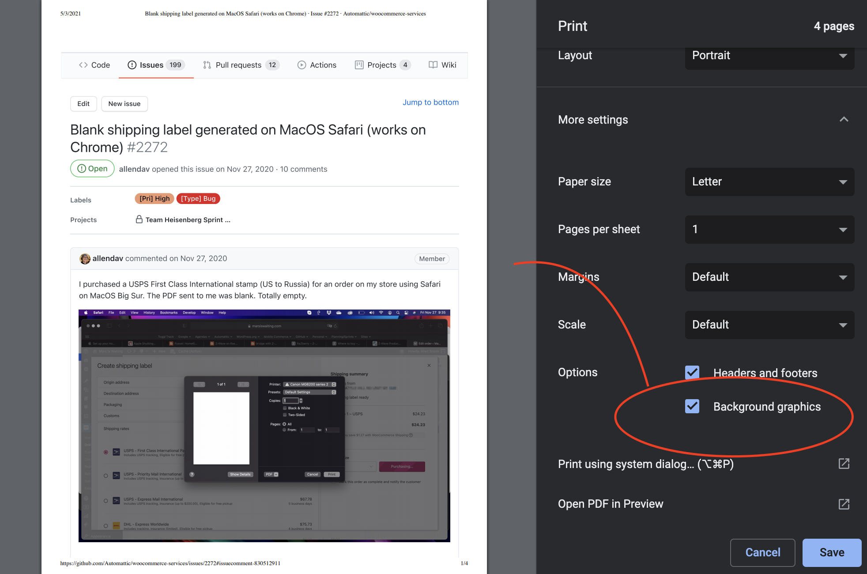This screenshot has width=867, height=574.
Task: Click the [Type] Bug label
Action: pos(198,199)
